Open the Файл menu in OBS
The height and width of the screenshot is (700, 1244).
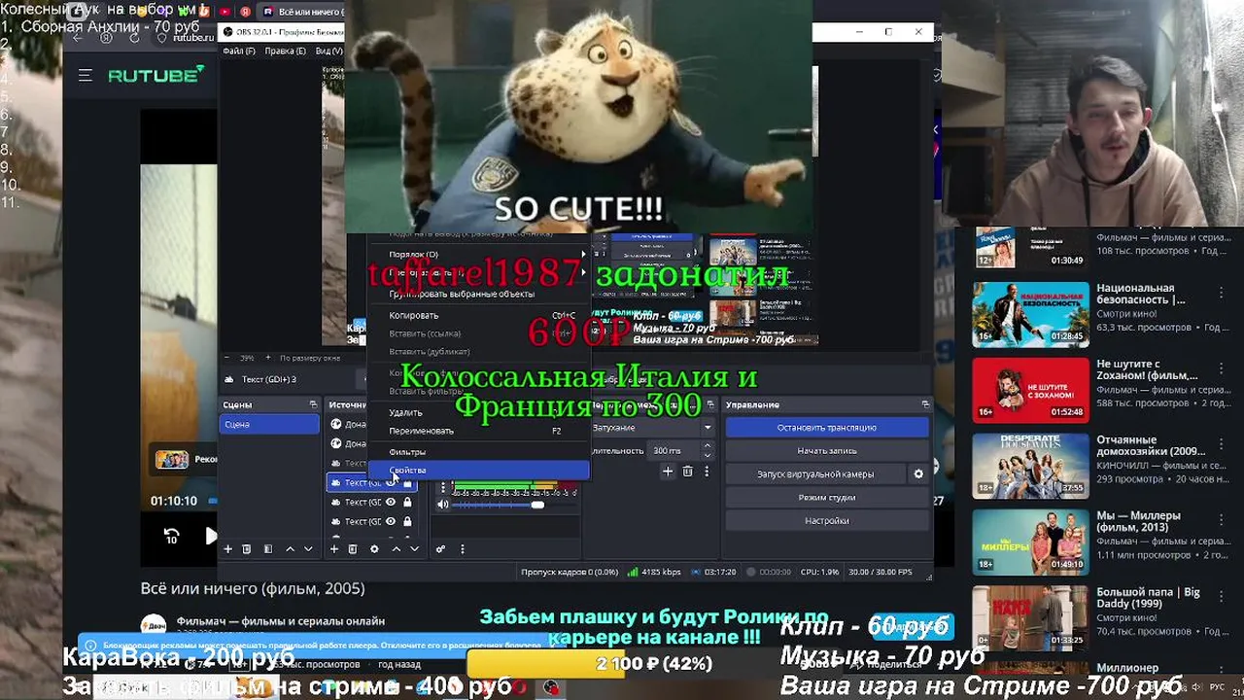point(239,51)
